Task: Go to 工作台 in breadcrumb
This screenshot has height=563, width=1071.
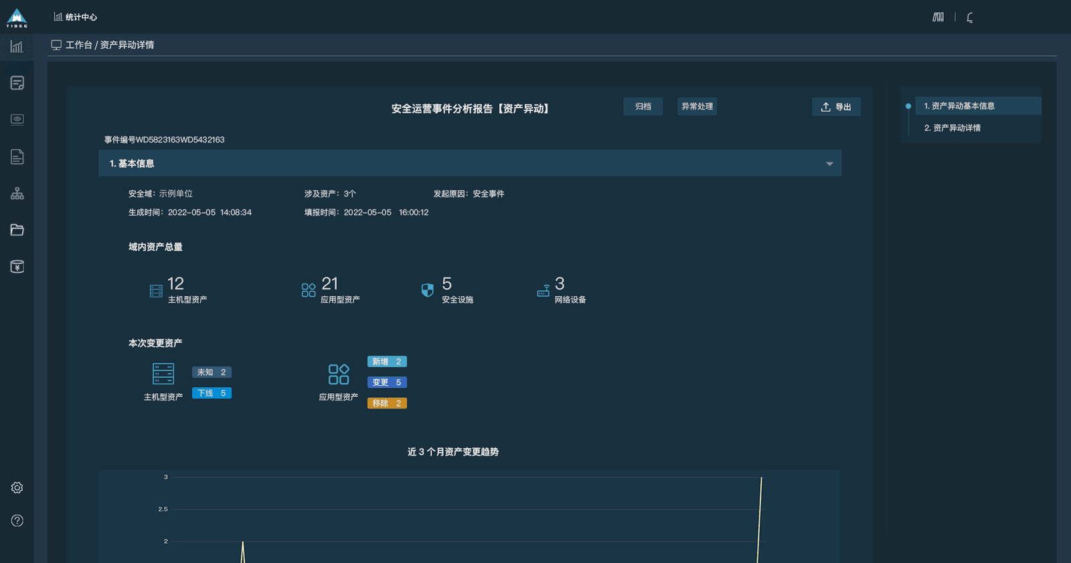Action: 78,45
